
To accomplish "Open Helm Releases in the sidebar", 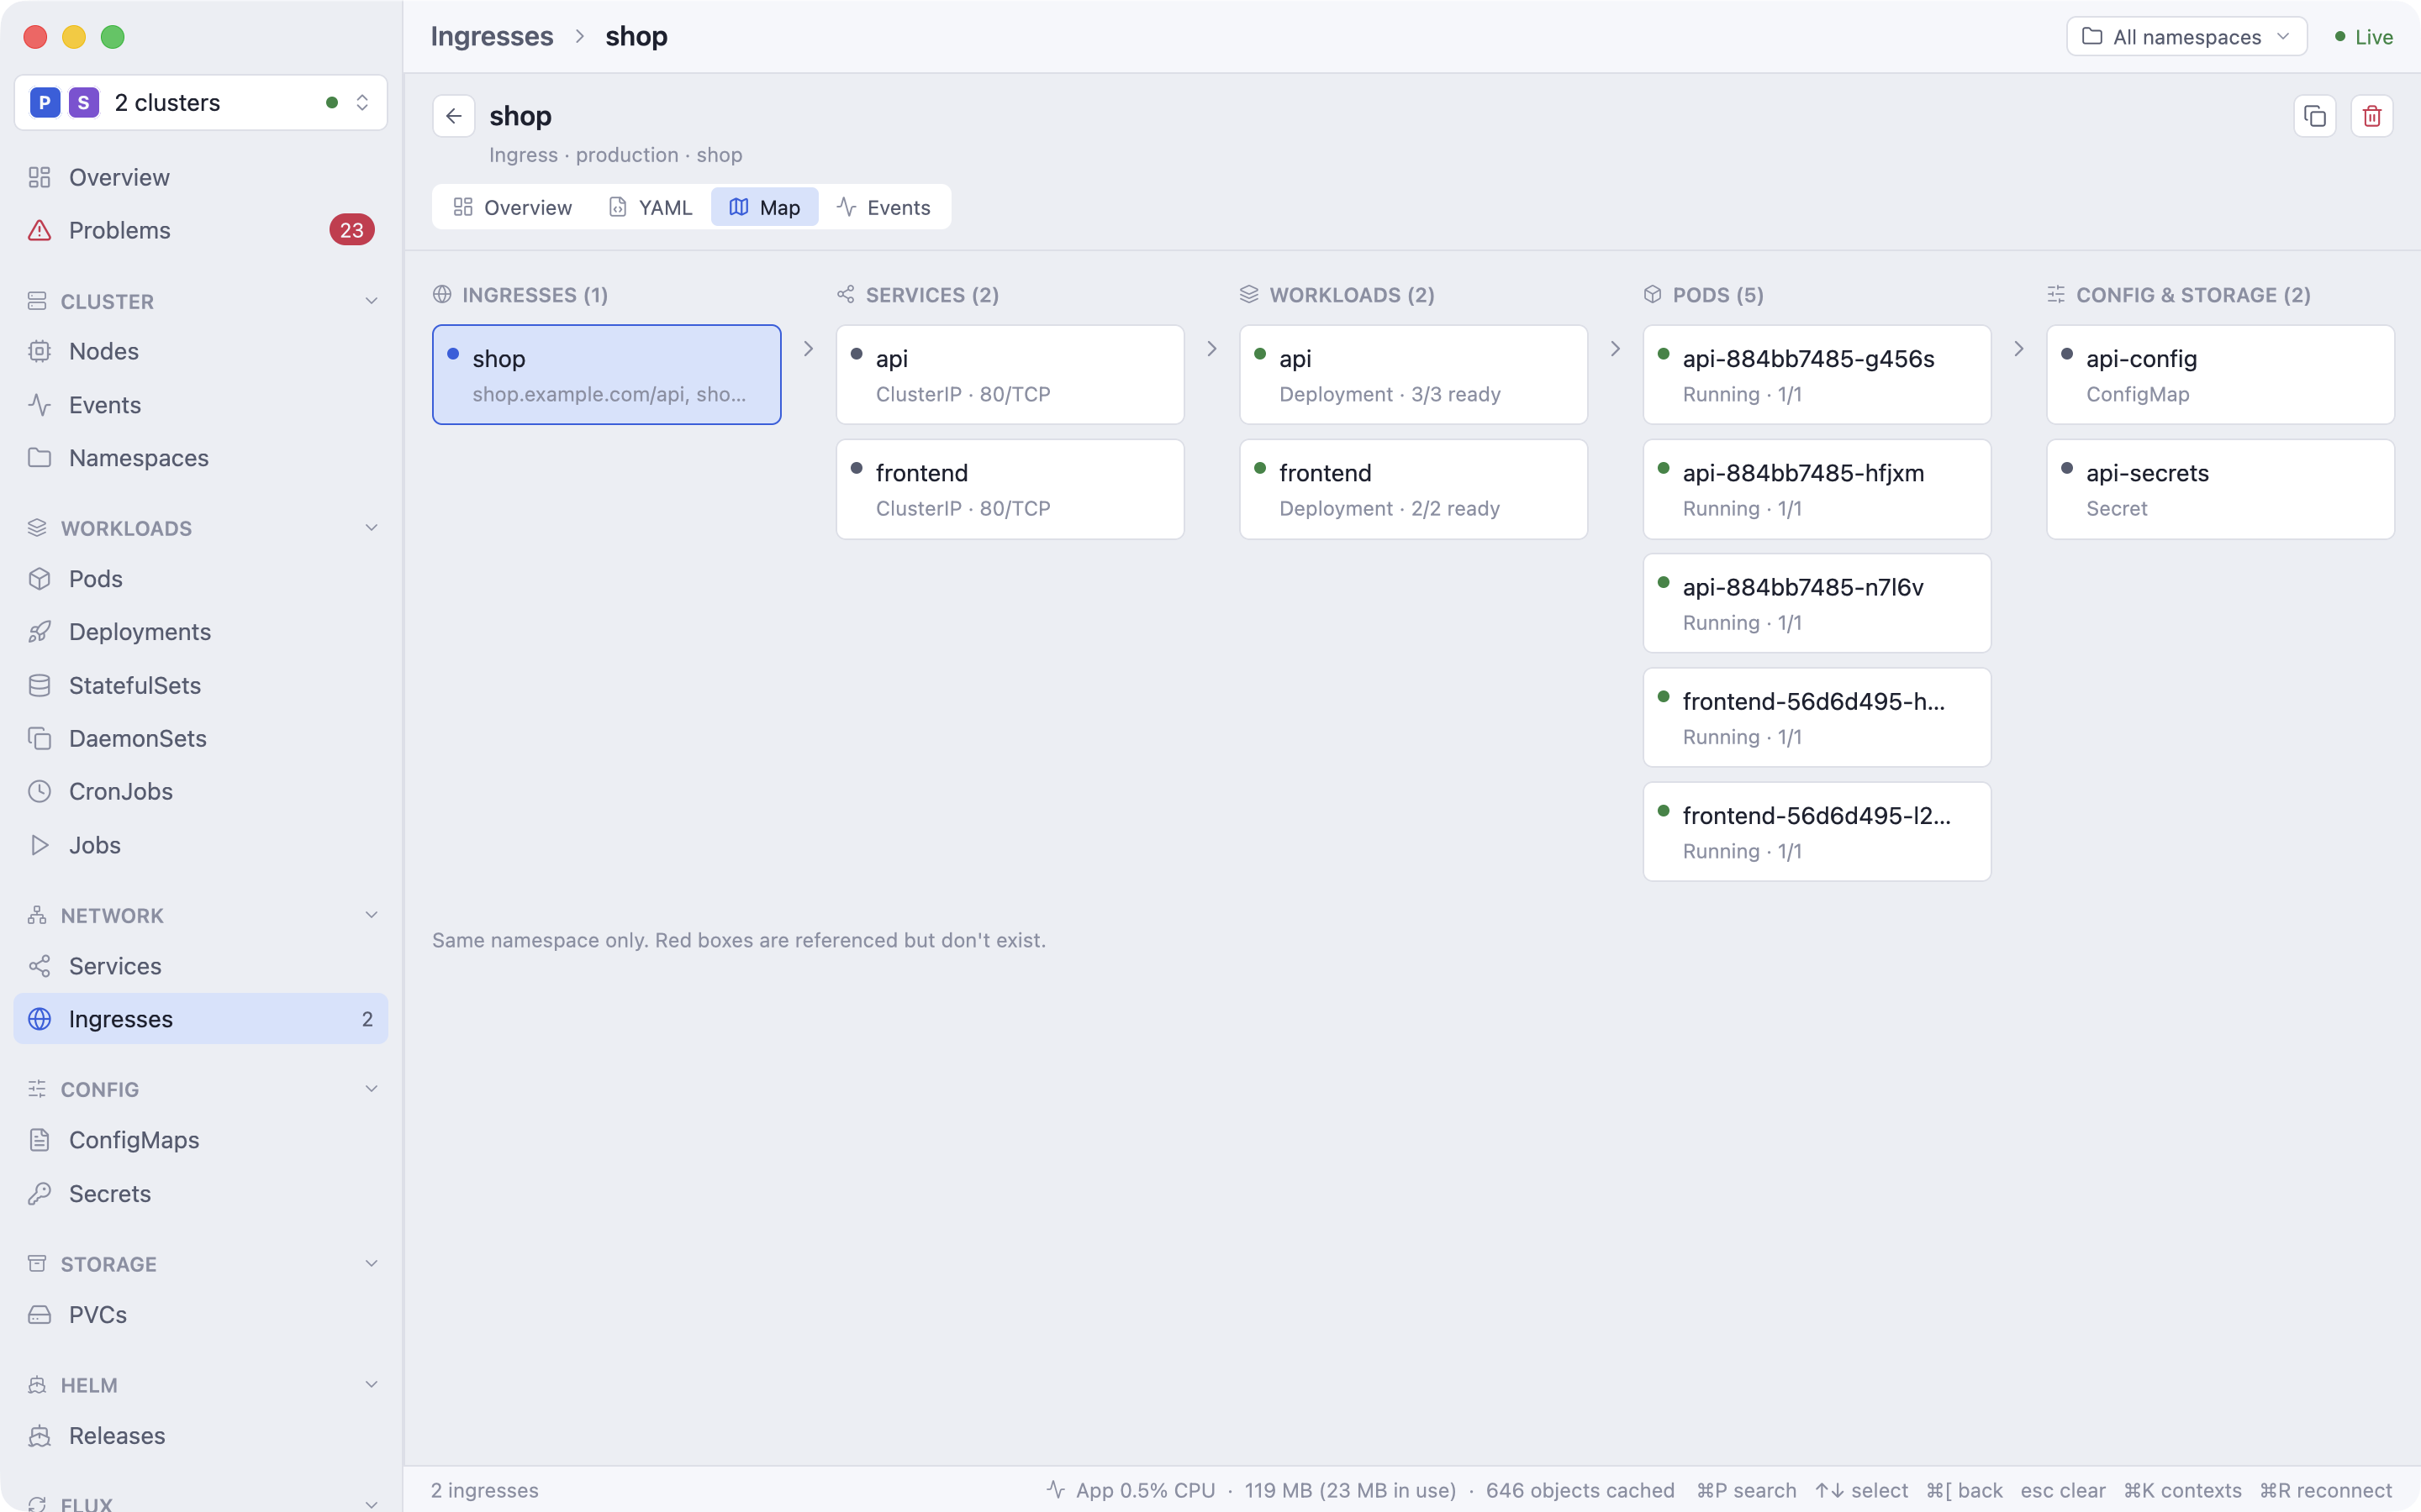I will (x=200, y=1435).
